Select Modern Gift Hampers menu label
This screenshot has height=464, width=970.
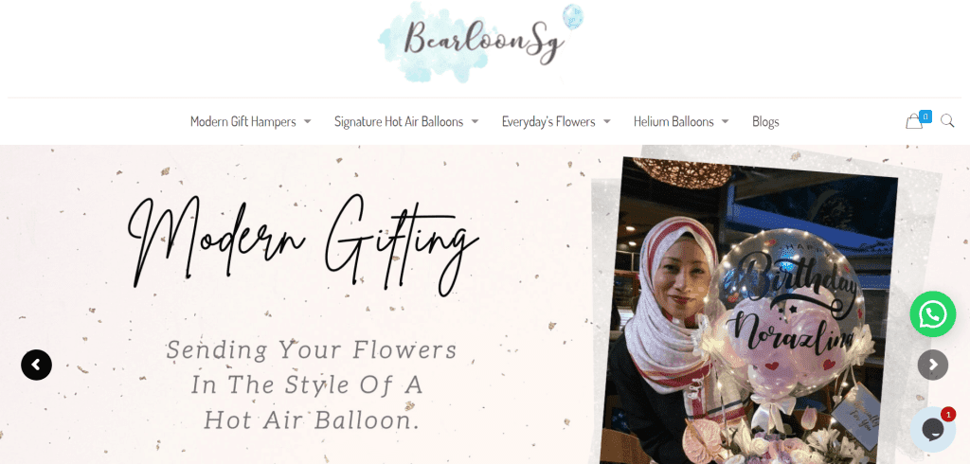click(x=243, y=122)
